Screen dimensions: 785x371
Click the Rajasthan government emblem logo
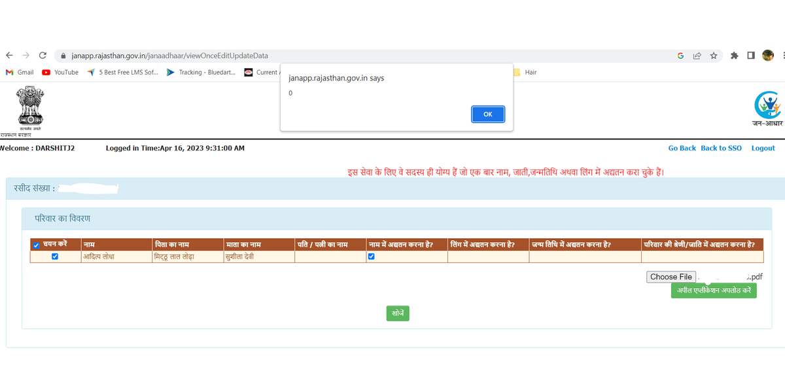[29, 109]
